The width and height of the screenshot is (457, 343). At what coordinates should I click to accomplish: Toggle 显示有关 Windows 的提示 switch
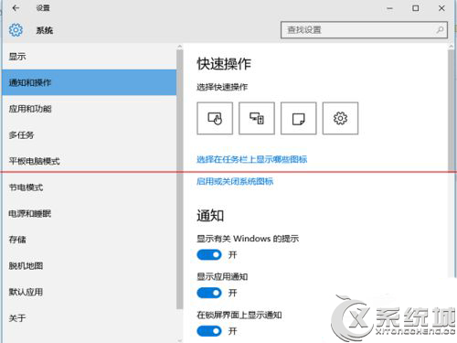pyautogui.click(x=209, y=254)
